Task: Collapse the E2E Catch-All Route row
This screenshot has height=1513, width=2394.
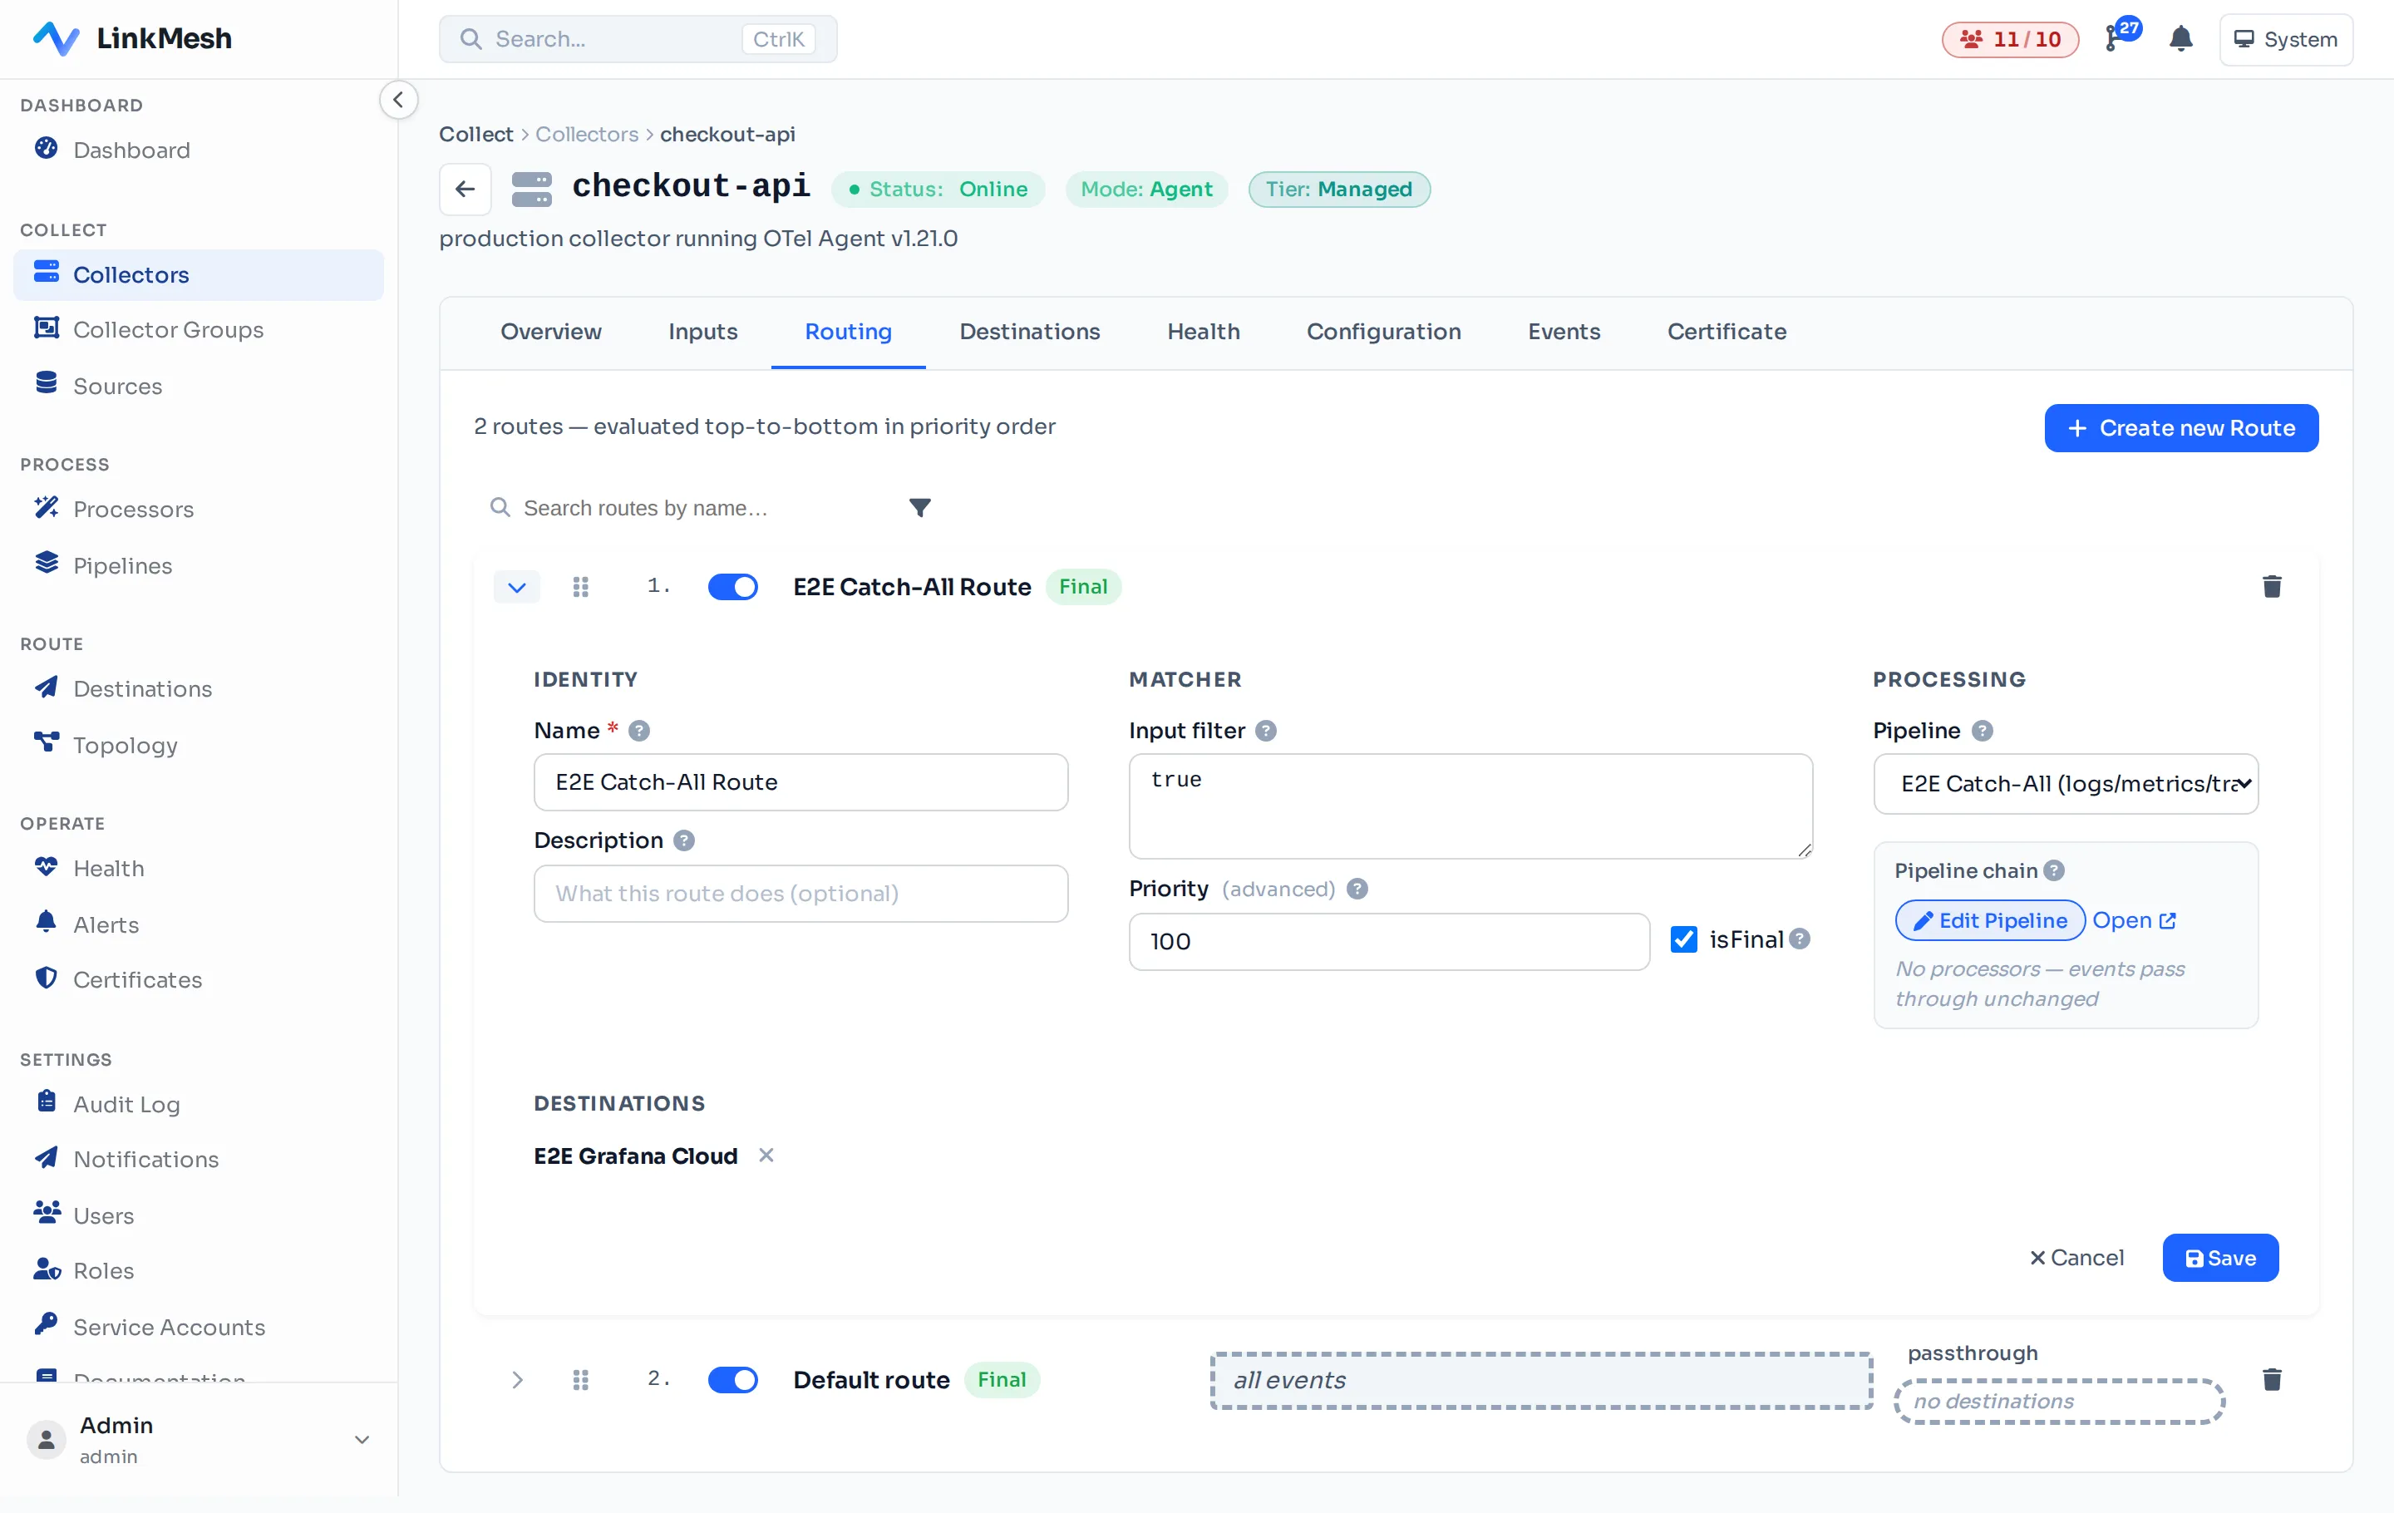Action: 516,587
